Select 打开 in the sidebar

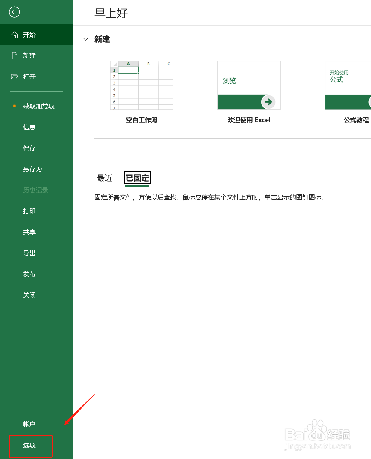point(37,77)
